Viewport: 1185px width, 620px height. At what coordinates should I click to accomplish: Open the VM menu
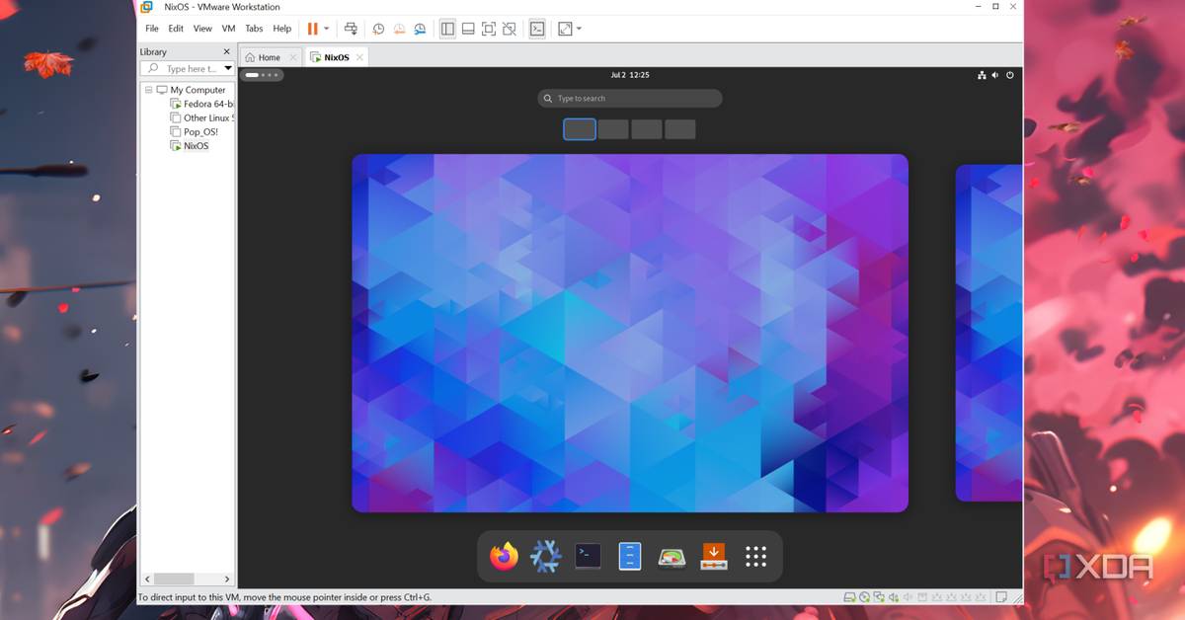228,29
